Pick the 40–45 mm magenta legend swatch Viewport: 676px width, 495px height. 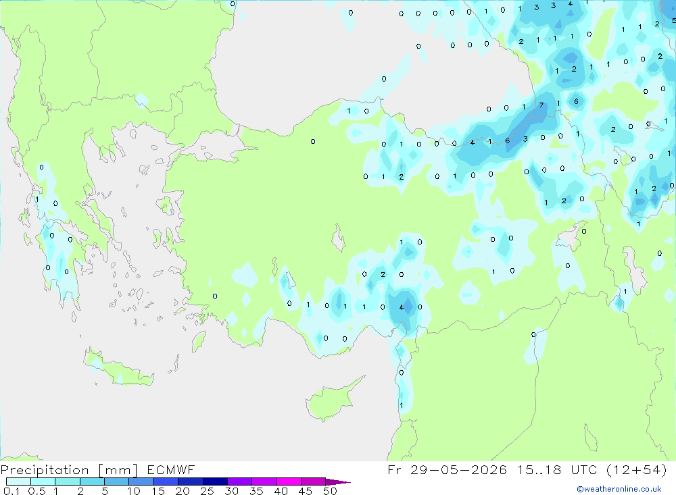289,481
